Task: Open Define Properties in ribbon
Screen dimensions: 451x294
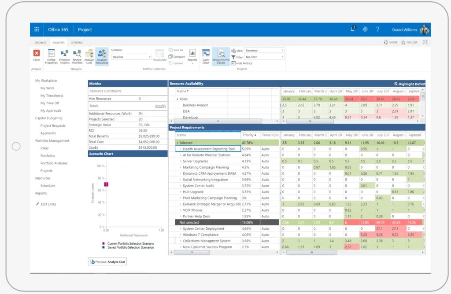Action: point(51,56)
